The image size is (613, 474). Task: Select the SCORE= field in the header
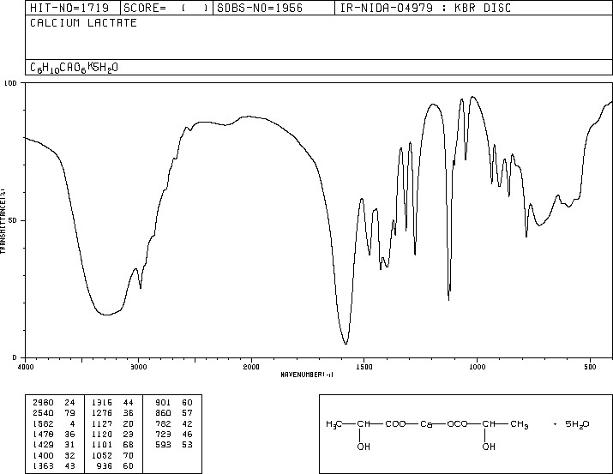click(x=166, y=8)
